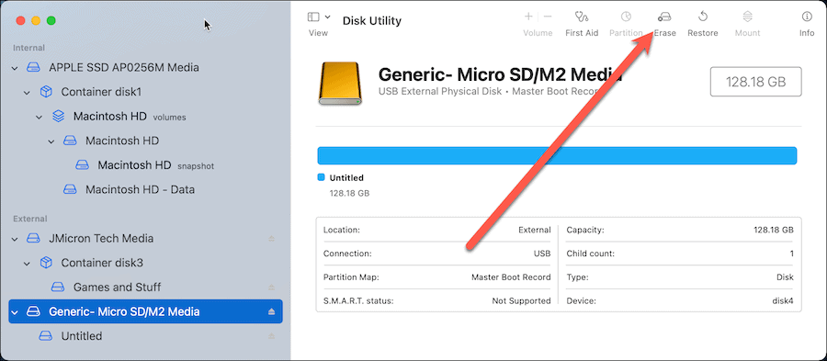
Task: Click the 'Not Supported' S.M.A.R.T. value
Action: pos(521,301)
